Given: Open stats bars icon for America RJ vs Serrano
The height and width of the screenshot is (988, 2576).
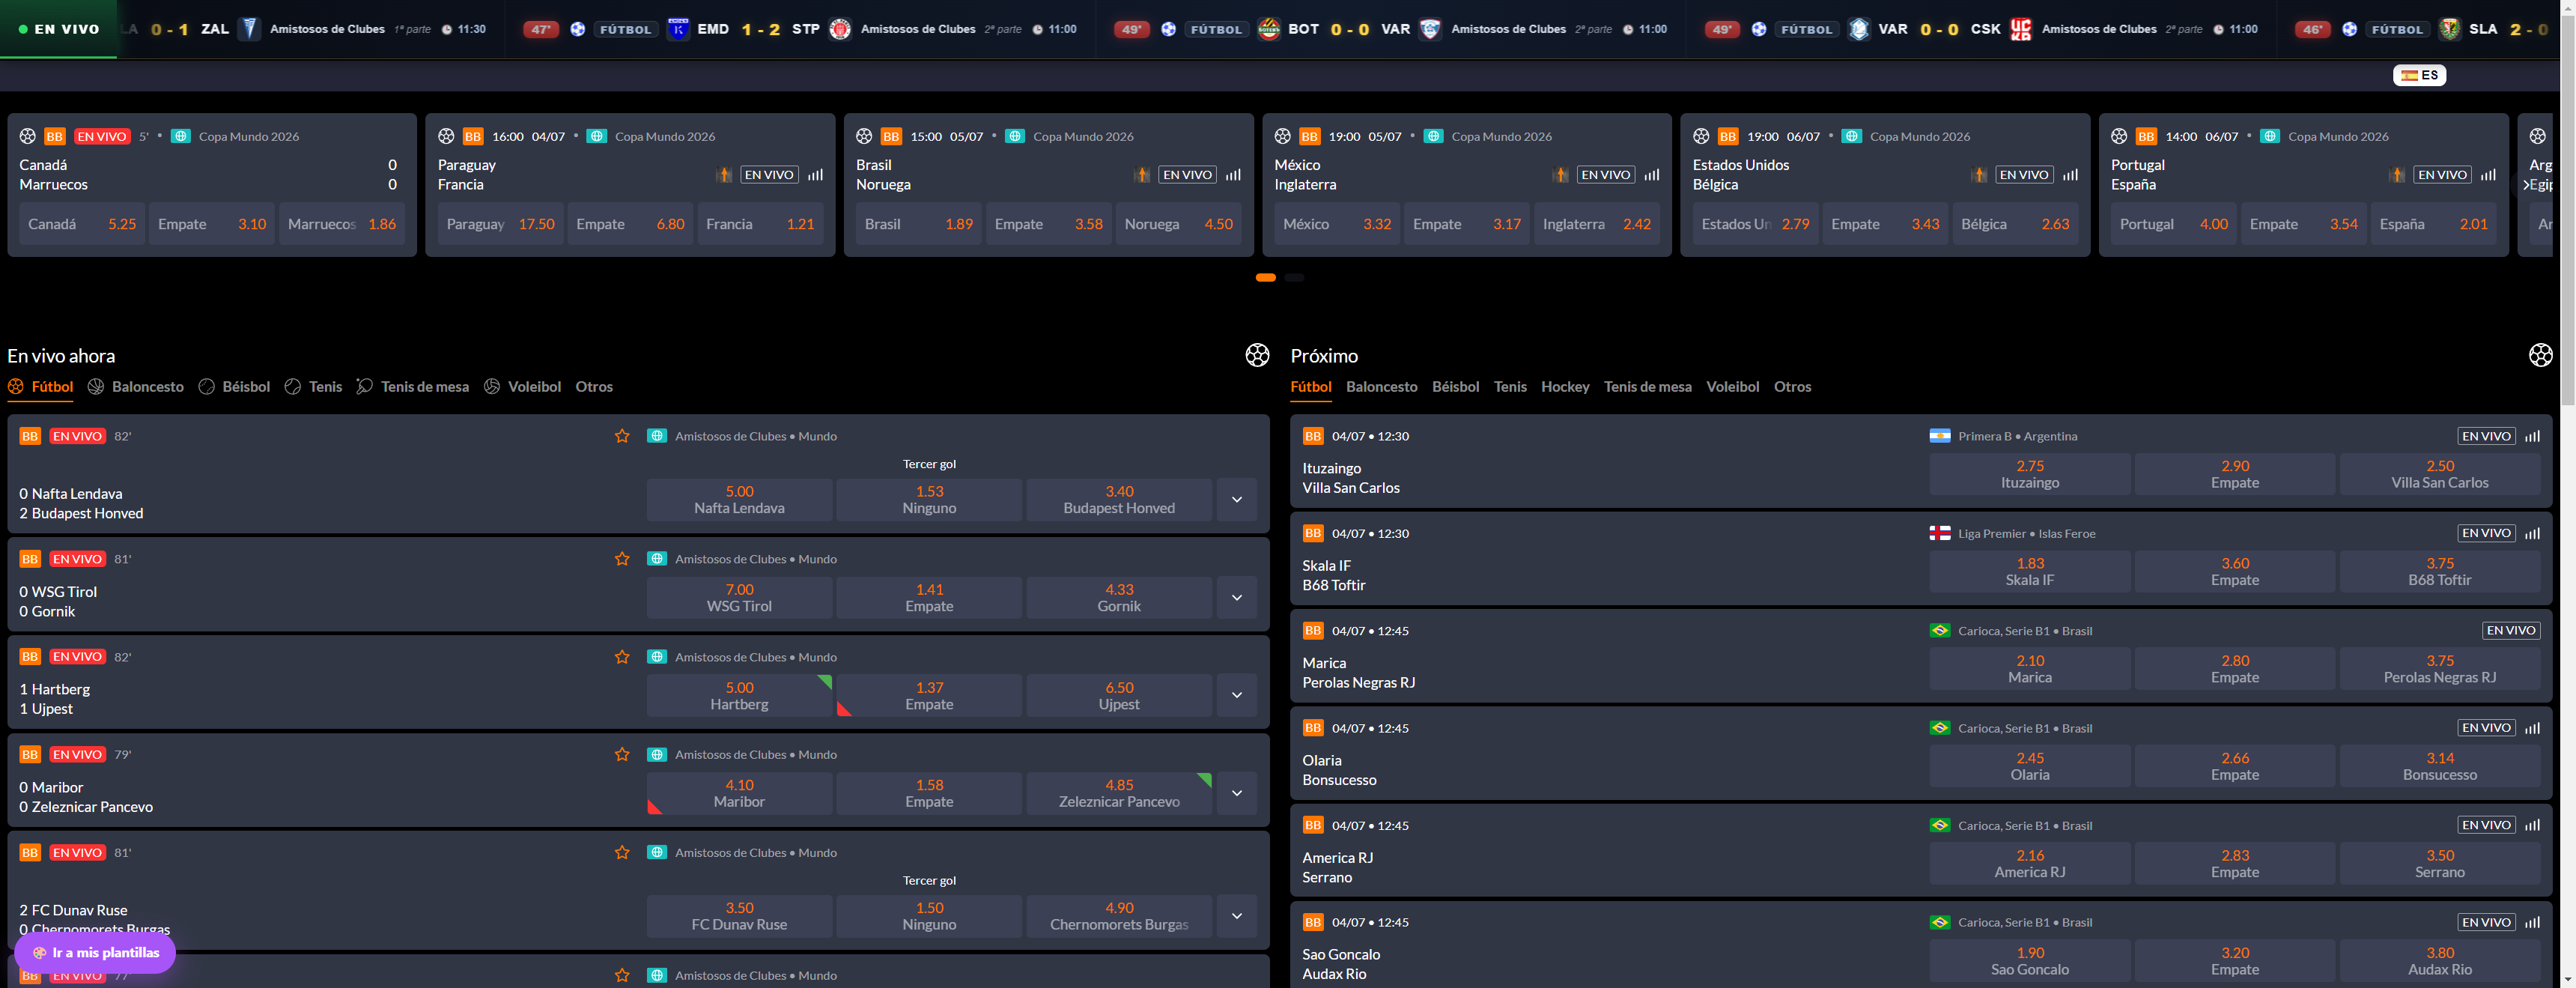Looking at the screenshot, I should [2532, 825].
